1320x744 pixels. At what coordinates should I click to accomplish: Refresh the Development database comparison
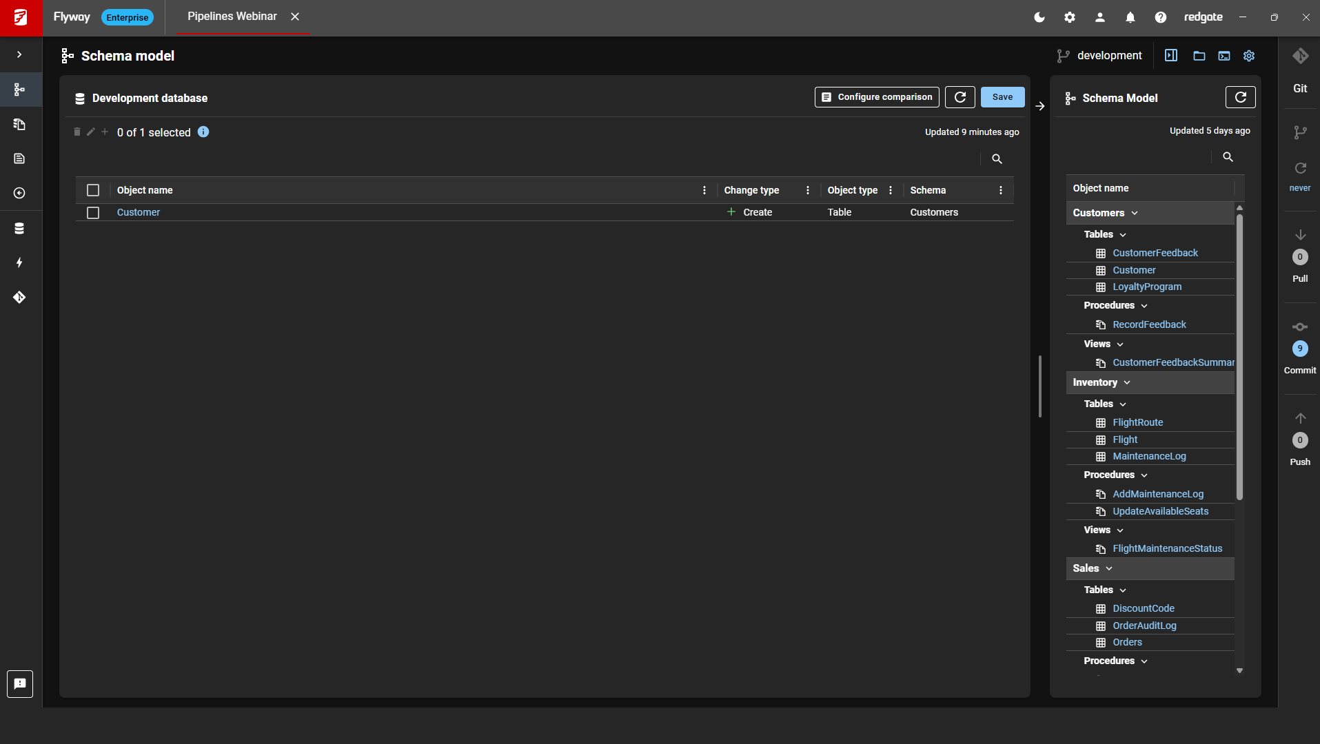pos(959,97)
